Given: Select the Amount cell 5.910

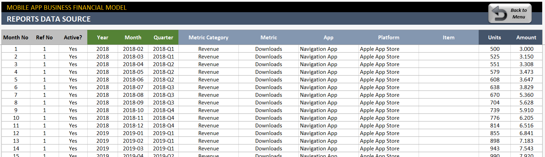Looking at the screenshot, I should [x=526, y=110].
